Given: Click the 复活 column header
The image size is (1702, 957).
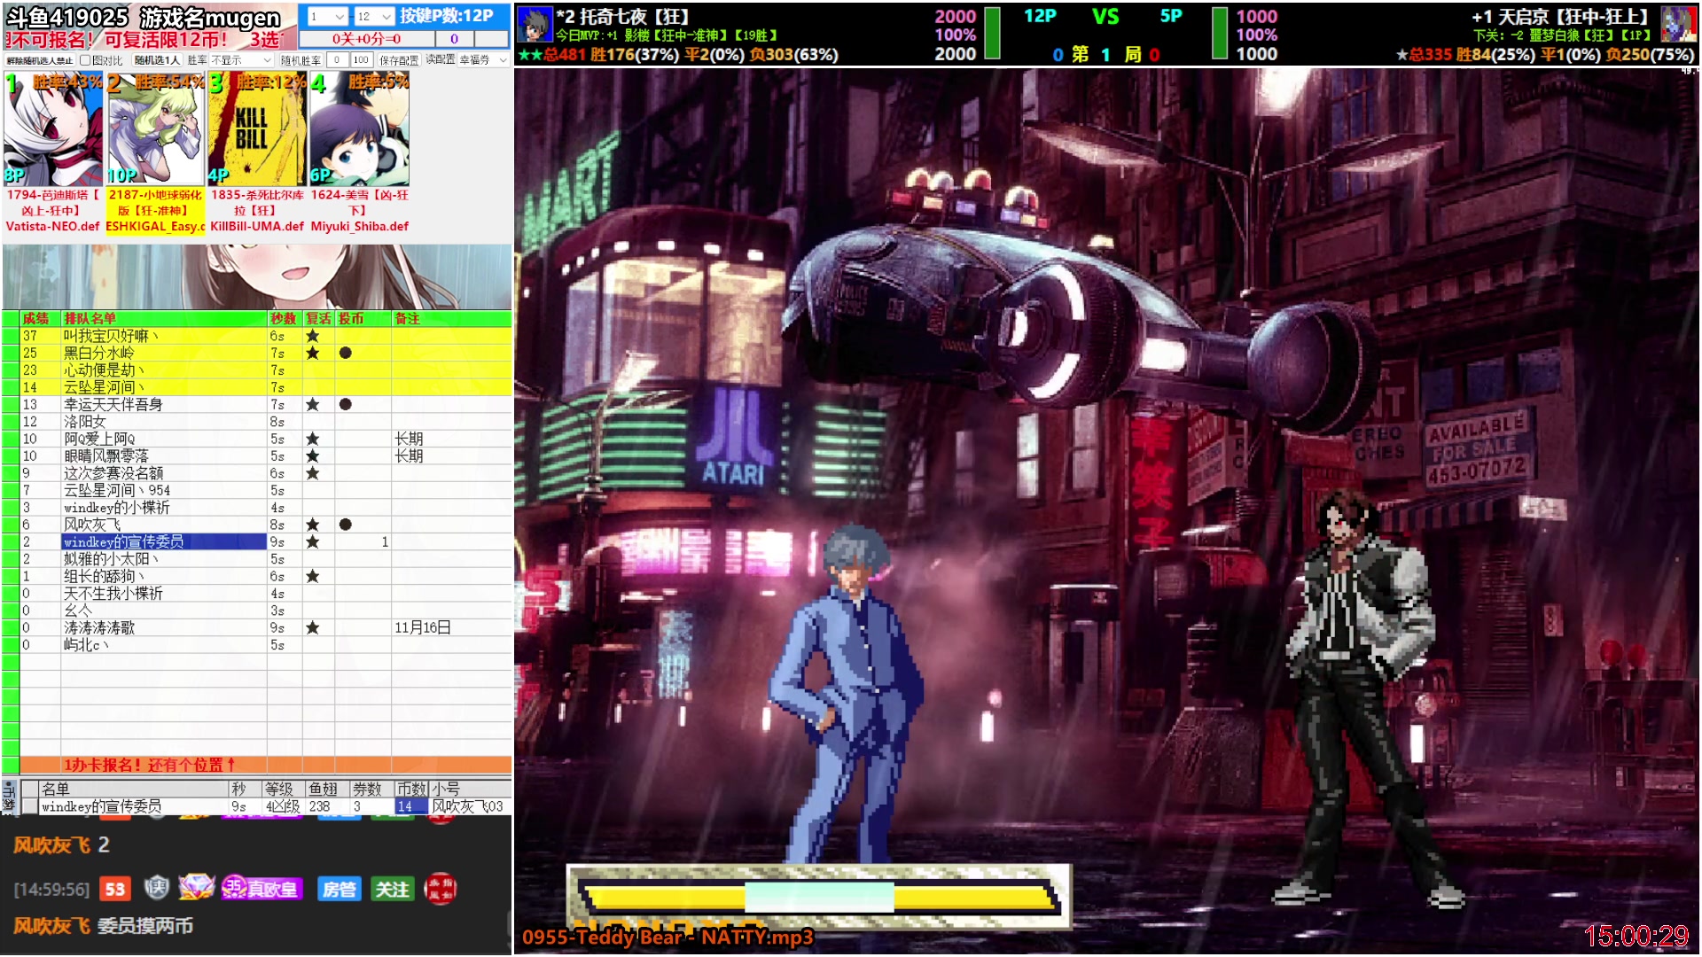Looking at the screenshot, I should tap(318, 319).
